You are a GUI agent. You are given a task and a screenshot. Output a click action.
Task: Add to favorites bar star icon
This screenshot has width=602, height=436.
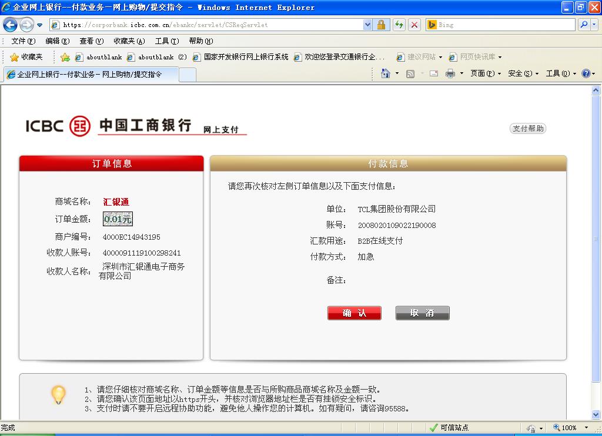point(65,57)
